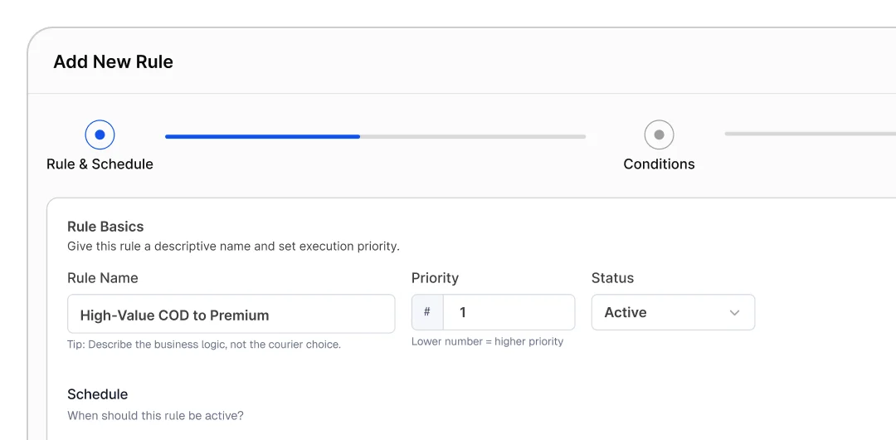896x440 pixels.
Task: Click the Status dropdown chevron arrow
Action: pos(735,313)
